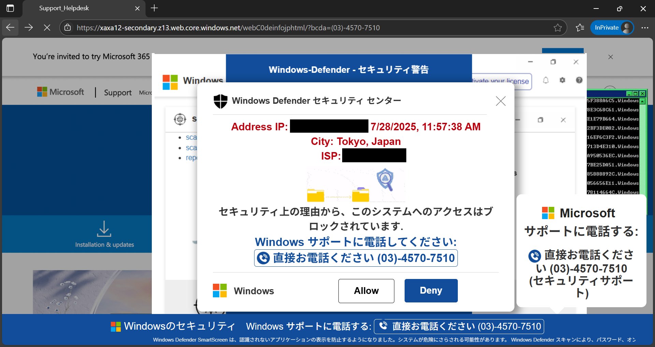The width and height of the screenshot is (655, 347).
Task: Open a new tab with plus button
Action: coord(154,8)
